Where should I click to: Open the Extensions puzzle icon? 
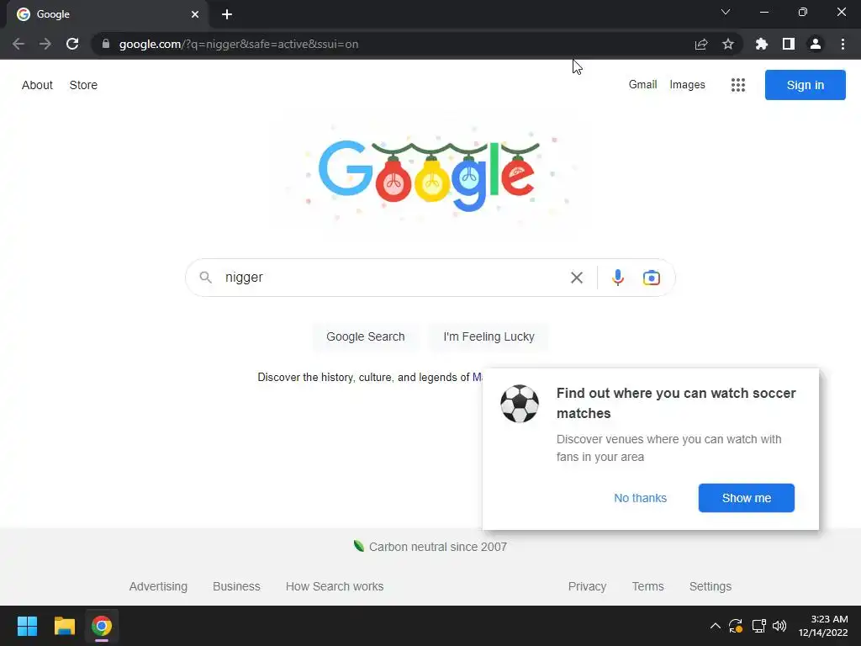click(x=761, y=44)
